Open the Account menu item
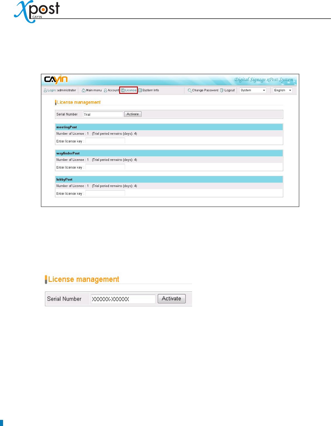The width and height of the screenshot is (331, 426). pos(113,90)
